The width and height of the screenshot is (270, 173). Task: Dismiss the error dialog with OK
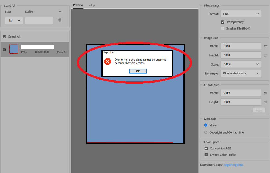tap(138, 71)
